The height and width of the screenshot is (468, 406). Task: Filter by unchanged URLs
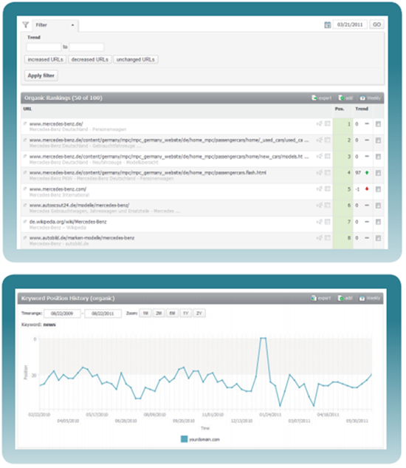(136, 60)
